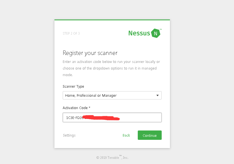Click the green Nessus wordmark
The width and height of the screenshot is (234, 164).
(x=139, y=33)
